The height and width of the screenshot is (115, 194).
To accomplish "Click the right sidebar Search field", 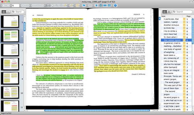I will [183, 12].
